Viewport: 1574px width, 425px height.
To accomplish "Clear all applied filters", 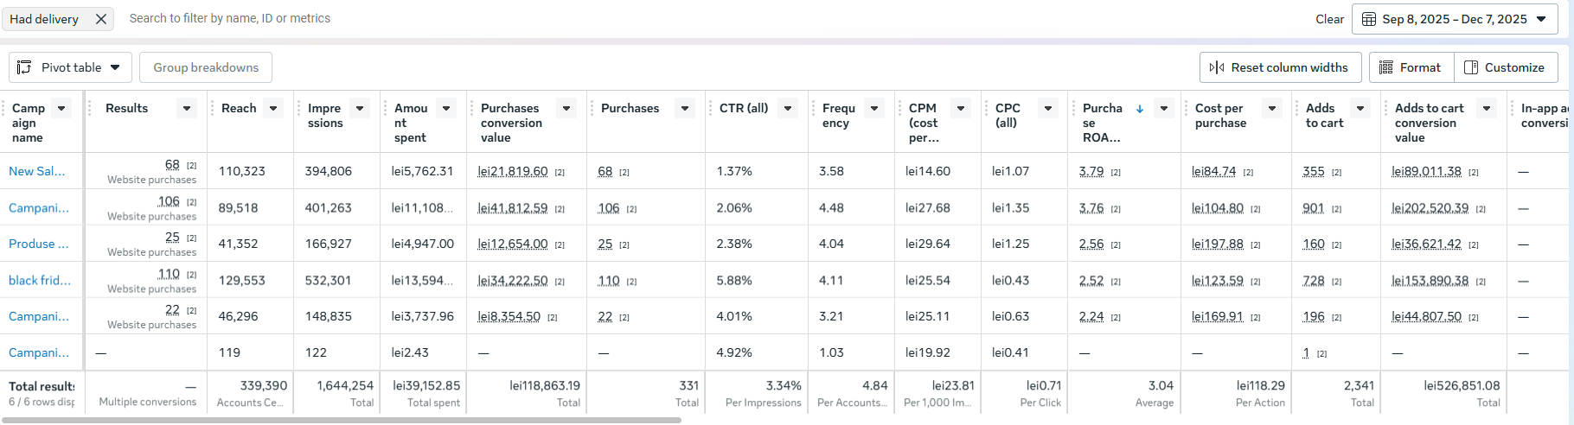I will click(1329, 19).
